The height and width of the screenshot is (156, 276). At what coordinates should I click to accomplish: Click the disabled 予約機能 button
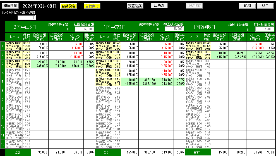click(194, 6)
